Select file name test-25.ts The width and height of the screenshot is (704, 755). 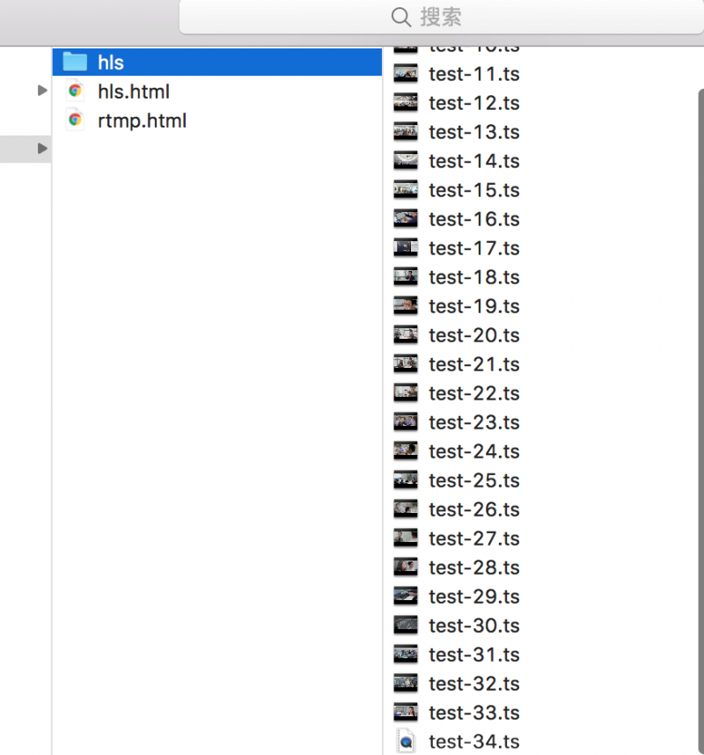(474, 480)
